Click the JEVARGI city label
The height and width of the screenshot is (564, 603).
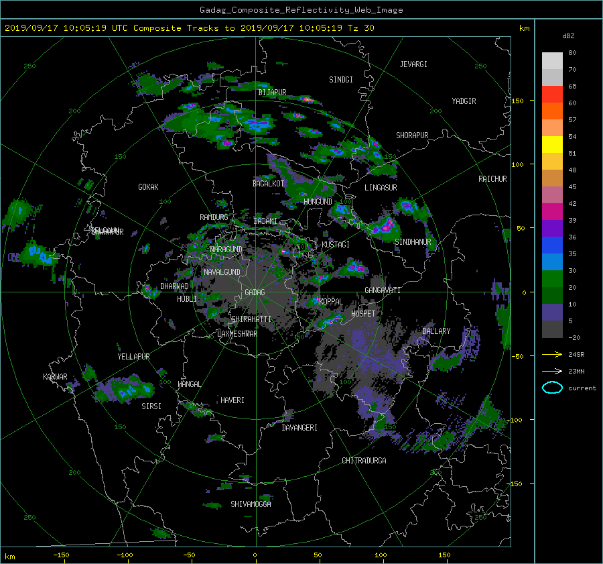[413, 64]
